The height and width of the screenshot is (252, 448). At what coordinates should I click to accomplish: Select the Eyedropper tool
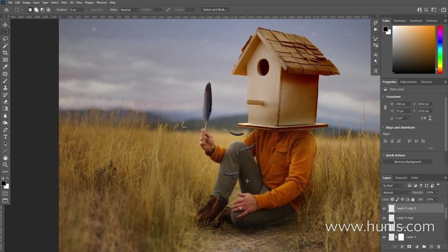click(x=5, y=67)
